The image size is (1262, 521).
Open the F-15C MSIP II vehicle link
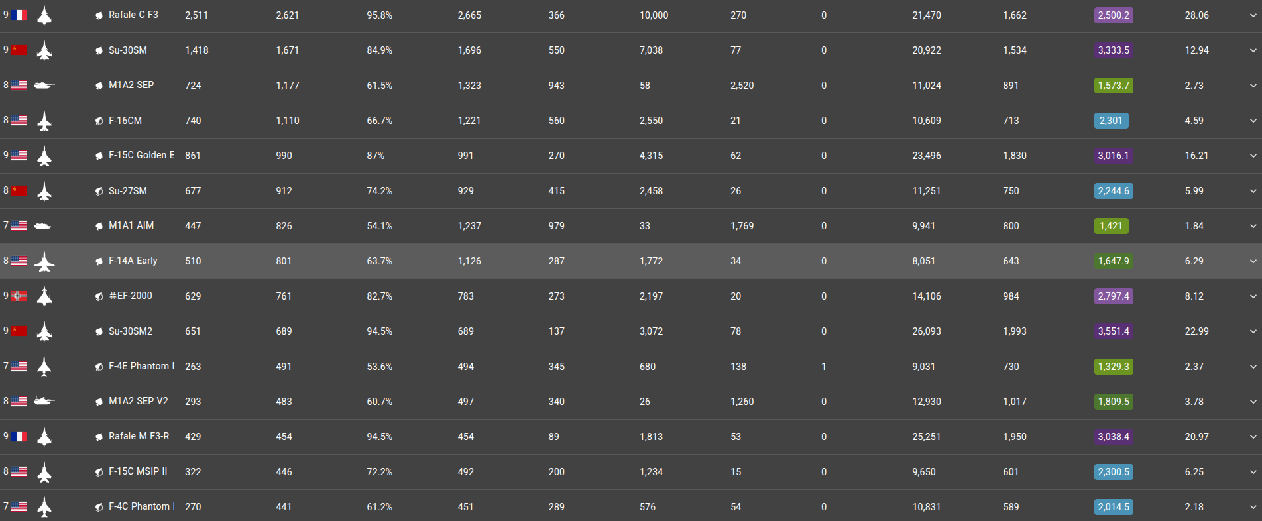tap(138, 471)
